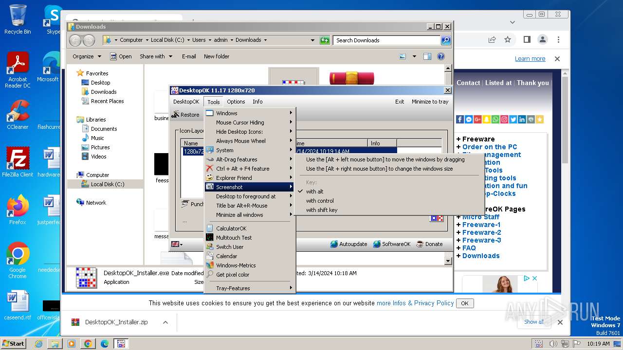Start Get pixel color tool

coord(250,275)
